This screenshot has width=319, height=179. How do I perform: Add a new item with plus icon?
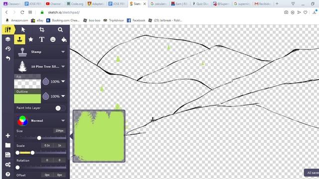(x=8, y=135)
